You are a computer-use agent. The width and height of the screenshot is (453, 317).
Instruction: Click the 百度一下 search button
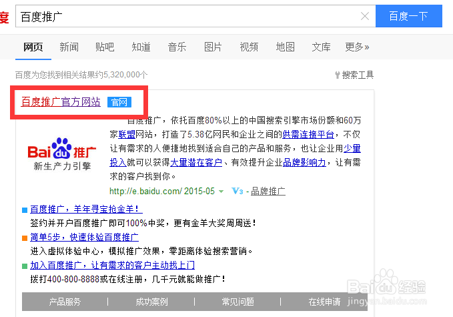pyautogui.click(x=408, y=16)
